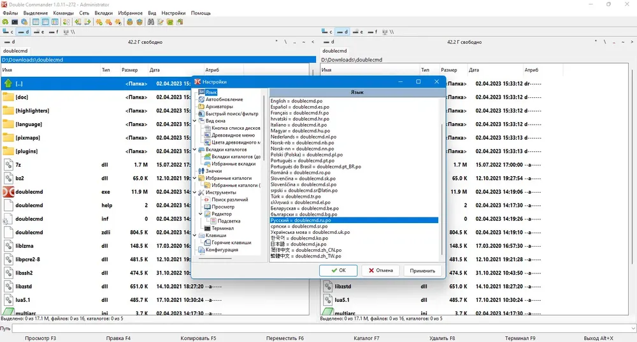The width and height of the screenshot is (637, 342).
Task: Collapse the Редактор tree node
Action: coord(201,214)
